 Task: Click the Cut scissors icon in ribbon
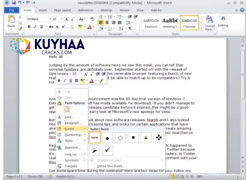(x=20, y=17)
